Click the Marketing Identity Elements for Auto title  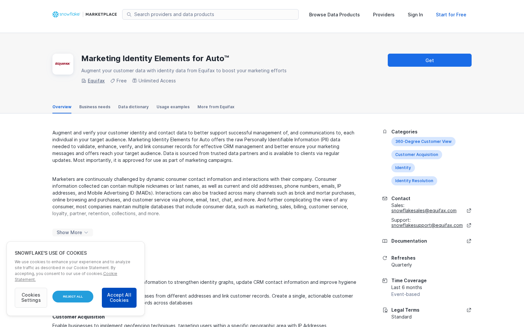click(155, 59)
